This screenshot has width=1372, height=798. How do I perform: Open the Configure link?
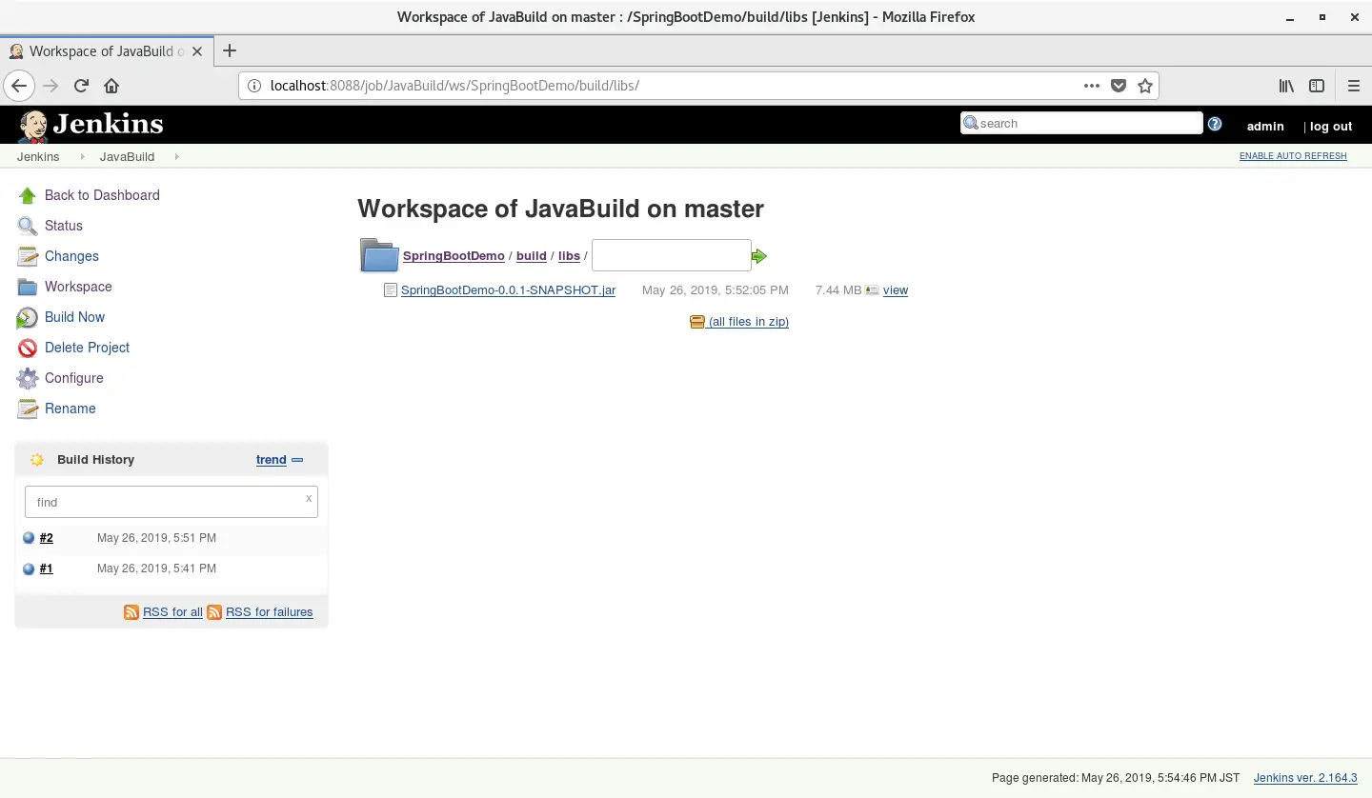click(73, 378)
